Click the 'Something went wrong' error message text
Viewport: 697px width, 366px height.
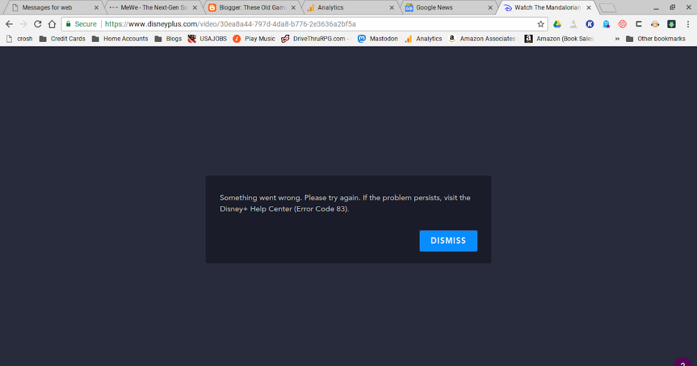click(345, 203)
